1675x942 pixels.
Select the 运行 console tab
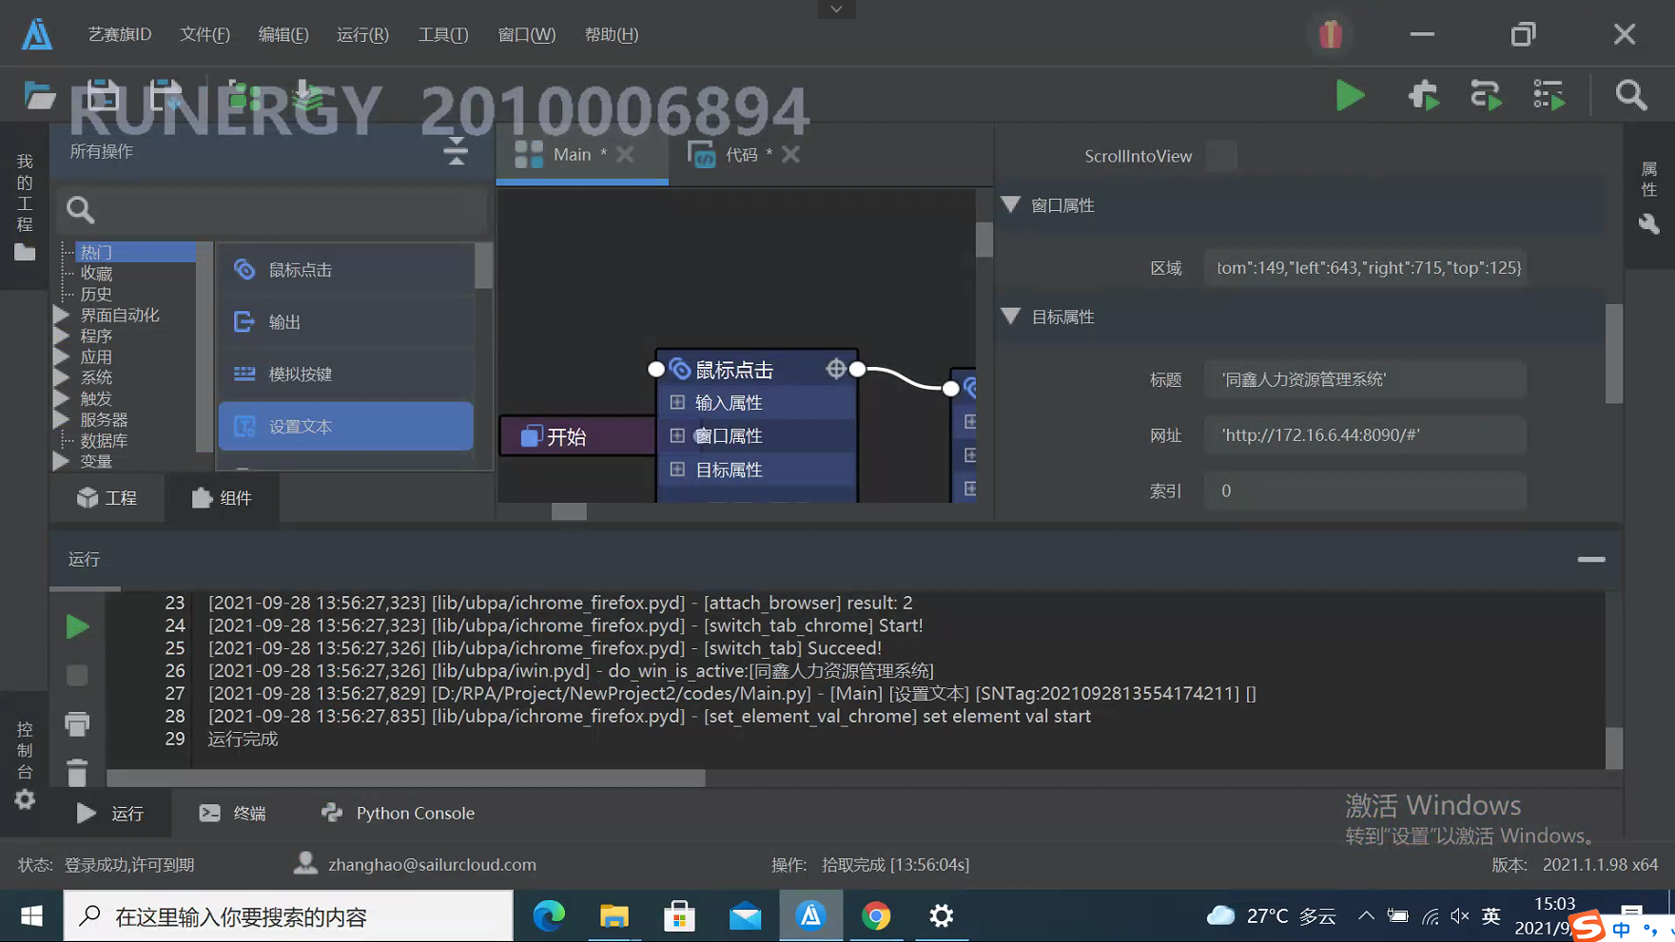click(110, 813)
